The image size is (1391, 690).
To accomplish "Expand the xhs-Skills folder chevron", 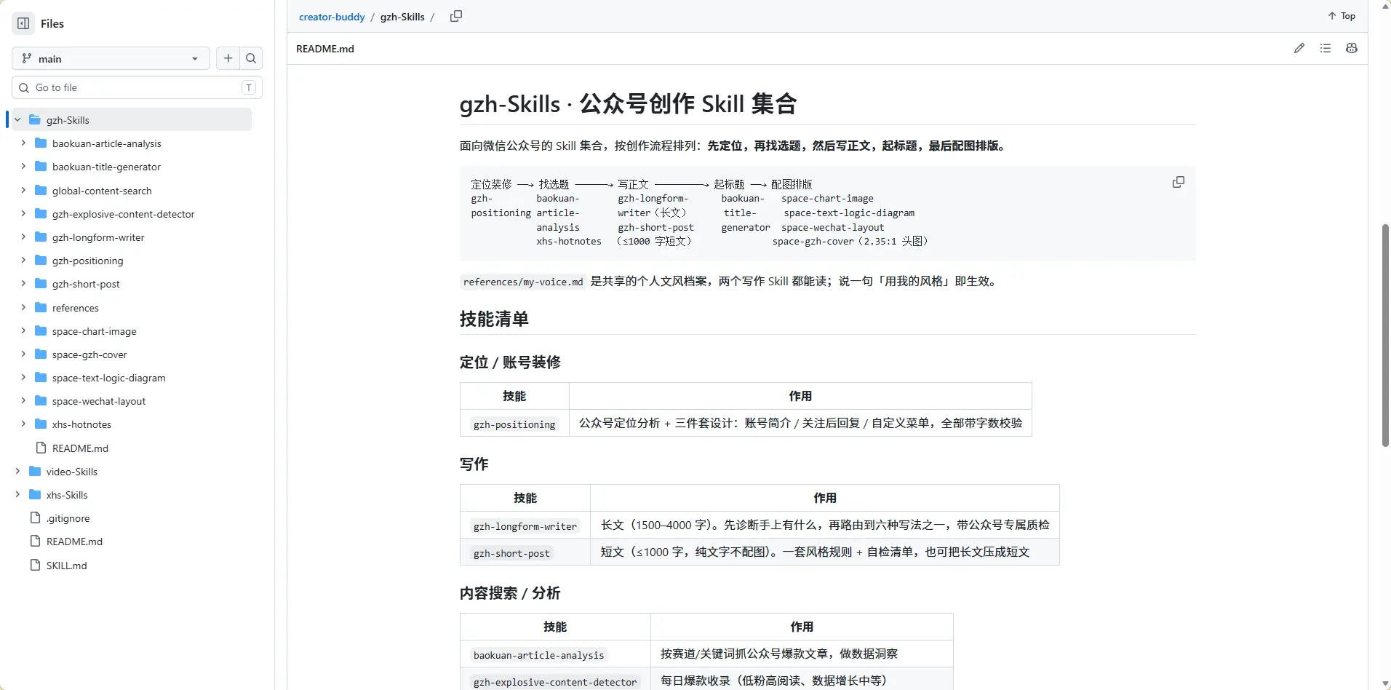I will click(17, 495).
